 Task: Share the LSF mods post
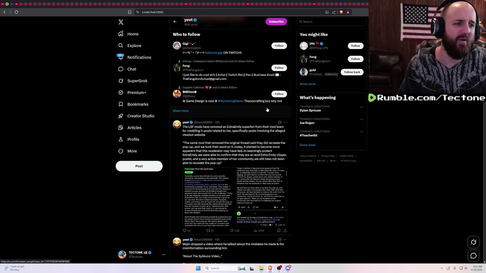click(x=285, y=231)
